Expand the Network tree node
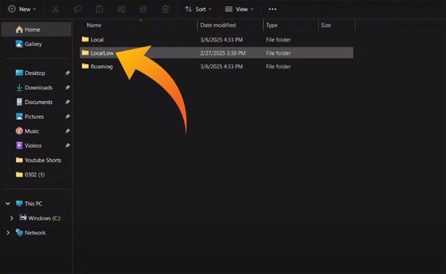Viewport: 446px width, 274px height. 8,233
